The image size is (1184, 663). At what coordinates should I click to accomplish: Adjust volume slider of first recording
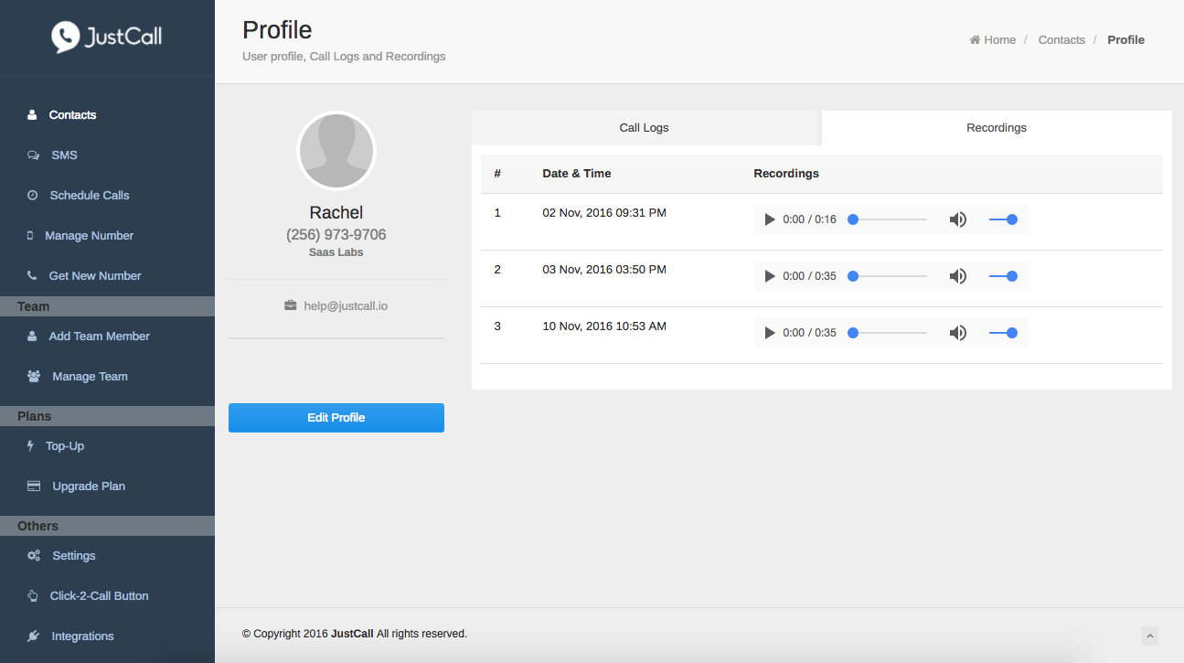1003,219
